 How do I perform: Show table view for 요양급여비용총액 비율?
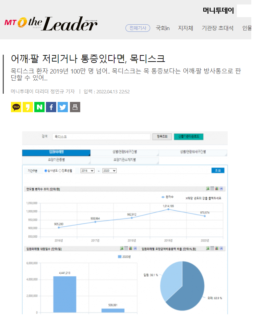(212, 249)
